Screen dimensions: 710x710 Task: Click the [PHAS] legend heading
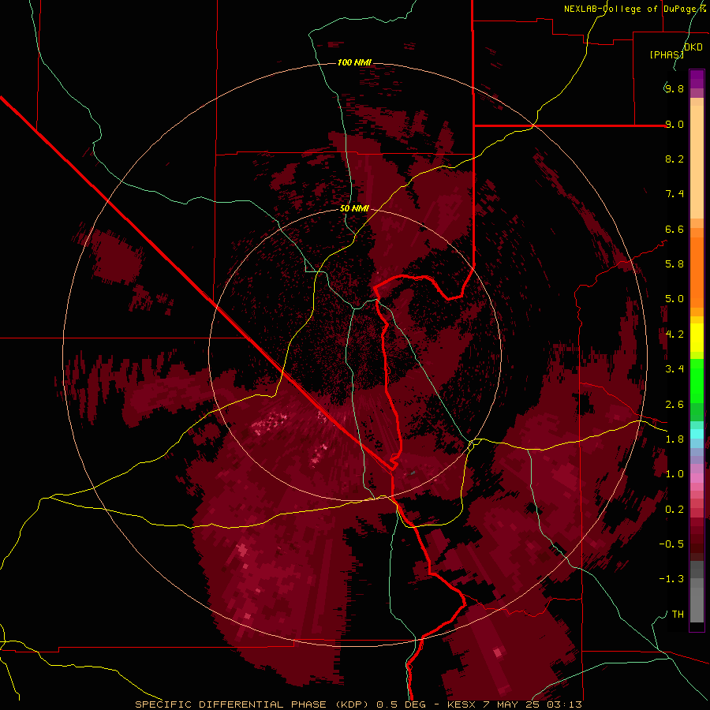[667, 54]
